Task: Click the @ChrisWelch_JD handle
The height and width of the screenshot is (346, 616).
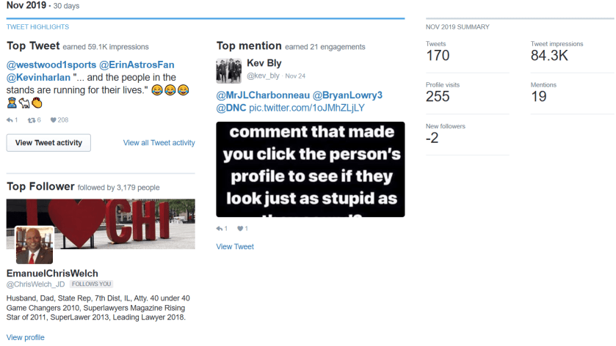Action: [36, 284]
